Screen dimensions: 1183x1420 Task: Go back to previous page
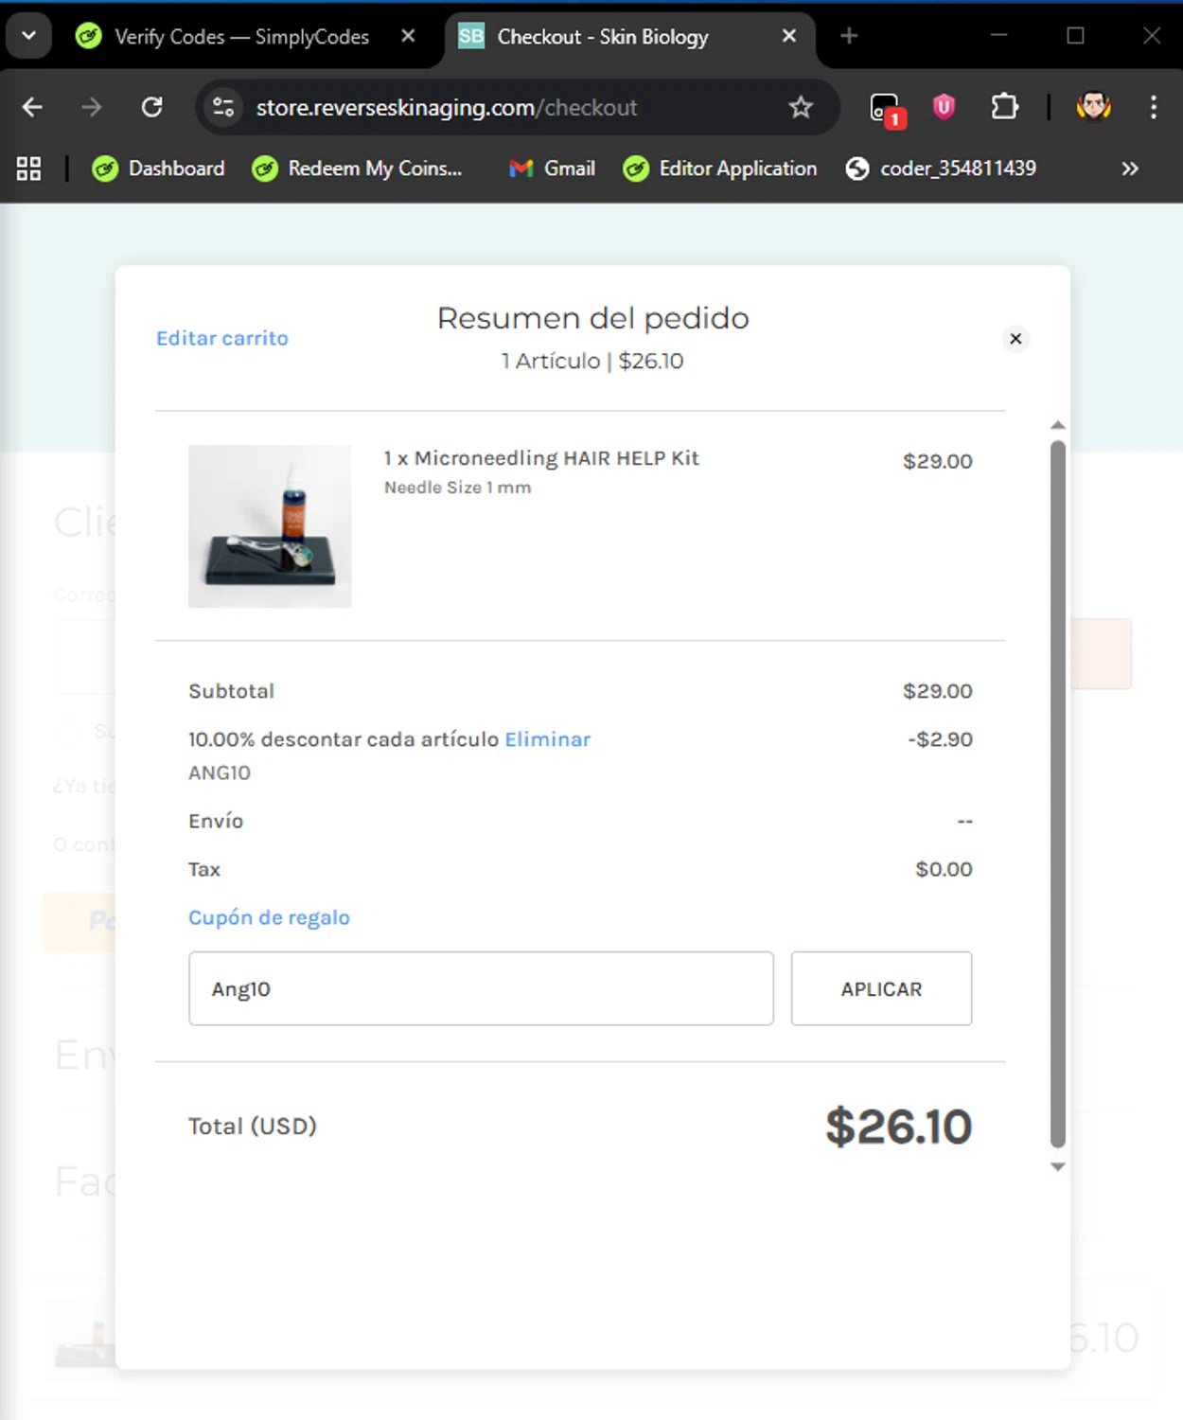click(x=32, y=107)
